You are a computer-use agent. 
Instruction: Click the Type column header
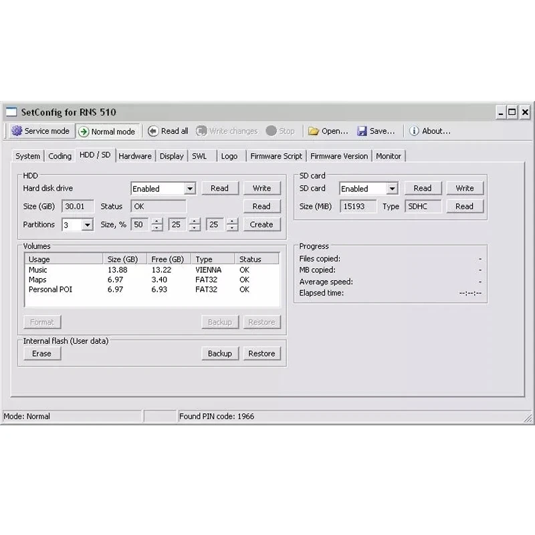pos(213,259)
